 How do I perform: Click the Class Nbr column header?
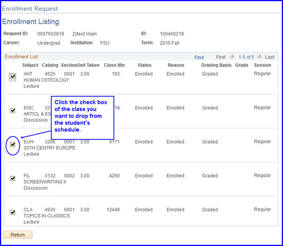point(114,66)
